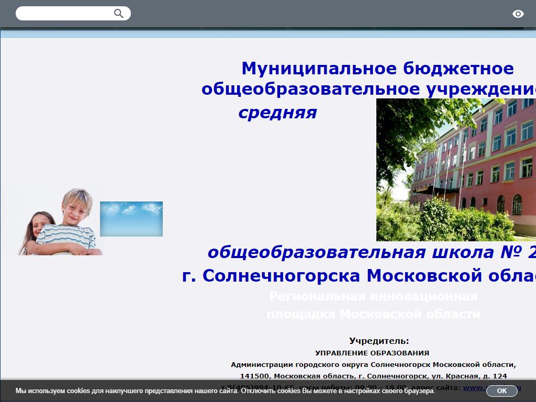Click the italic word 'средняя'

[x=277, y=113]
